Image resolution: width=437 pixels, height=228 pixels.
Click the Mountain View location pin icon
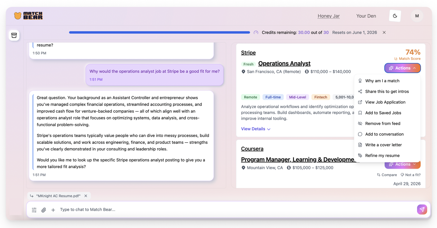(243, 168)
